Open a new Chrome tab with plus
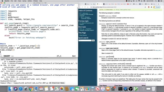The image size is (164, 92). tap(158, 4)
